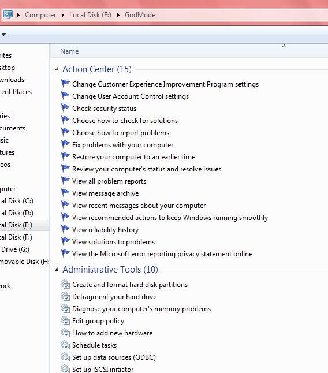Click gear icon beside Edit group policy
The height and width of the screenshot is (373, 328).
[x=65, y=320]
